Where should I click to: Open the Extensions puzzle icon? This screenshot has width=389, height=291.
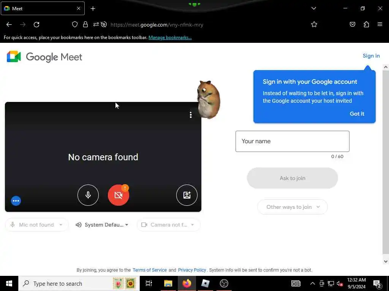click(366, 24)
